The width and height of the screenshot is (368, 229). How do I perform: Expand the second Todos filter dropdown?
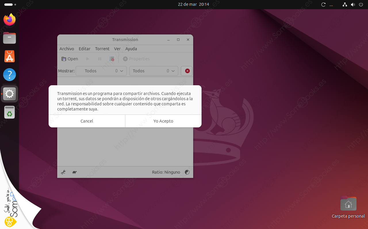point(154,71)
